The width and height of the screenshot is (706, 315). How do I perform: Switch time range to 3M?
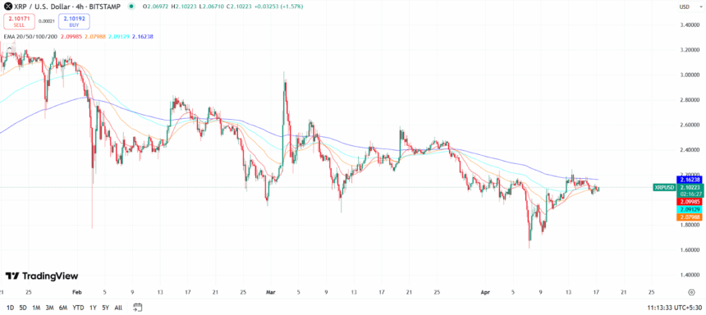coord(49,308)
